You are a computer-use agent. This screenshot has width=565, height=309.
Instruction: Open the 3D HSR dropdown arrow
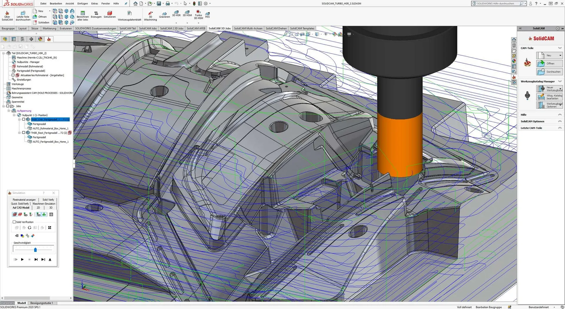tap(176, 23)
